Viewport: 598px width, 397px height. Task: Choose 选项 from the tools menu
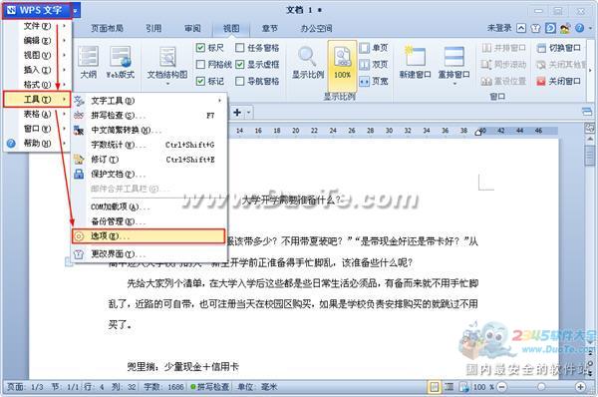149,236
